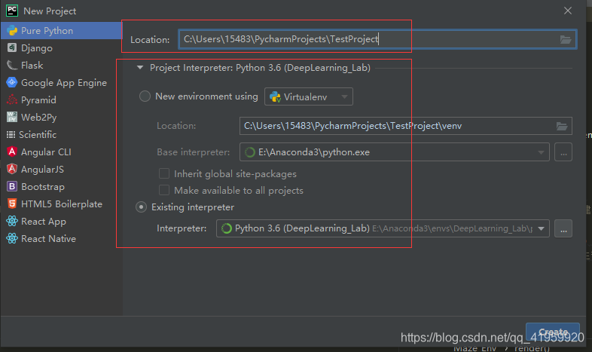Click the React Native label
Viewport: 592px width, 352px height.
click(x=48, y=239)
